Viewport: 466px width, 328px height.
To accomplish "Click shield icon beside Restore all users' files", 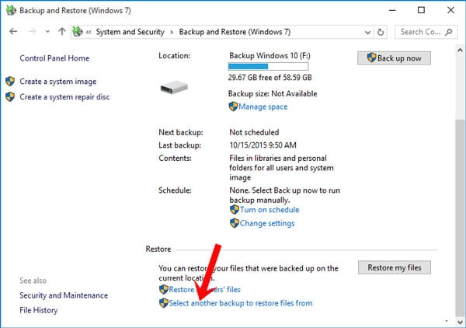I will [164, 289].
